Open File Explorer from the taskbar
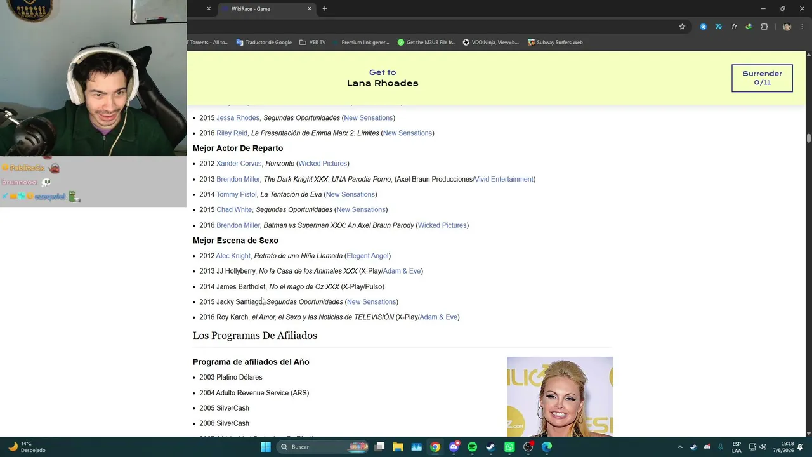This screenshot has height=457, width=812. (x=398, y=447)
